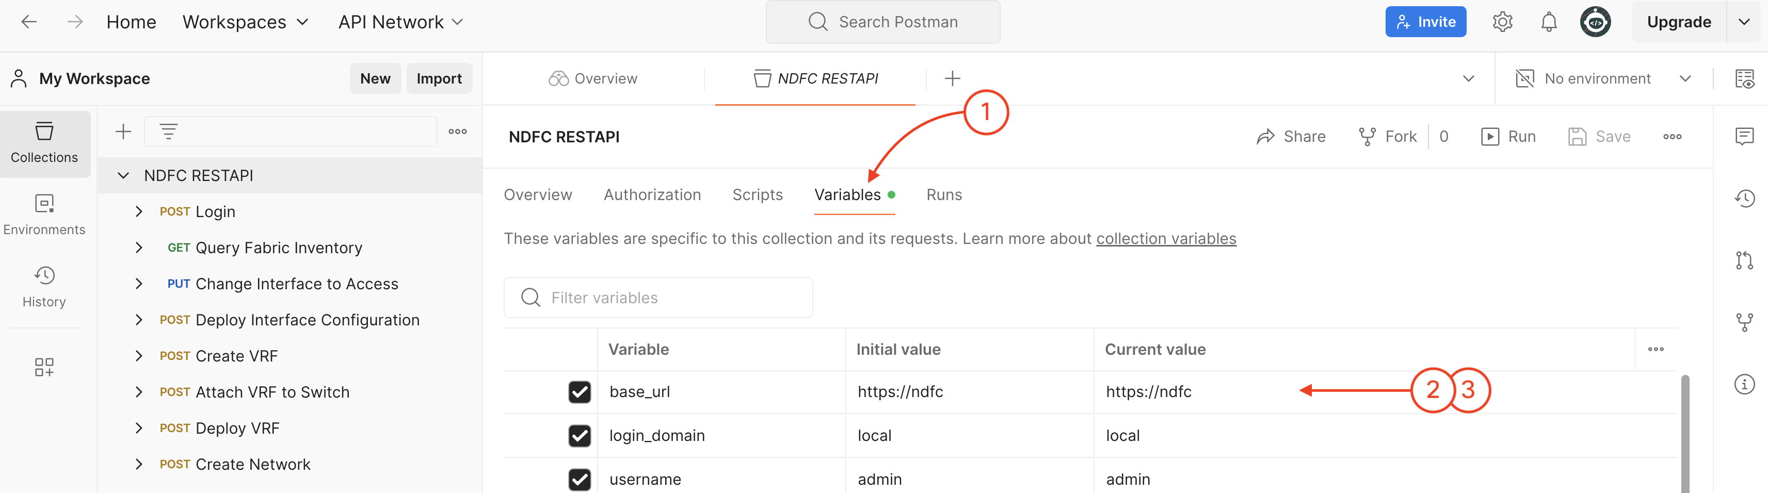Open forks icon in right sidebar
Screen dimensions: 1768x493
(x=1744, y=322)
